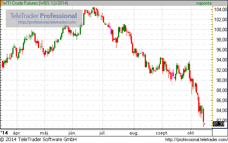Click the 'naponta' interval label

204,3
